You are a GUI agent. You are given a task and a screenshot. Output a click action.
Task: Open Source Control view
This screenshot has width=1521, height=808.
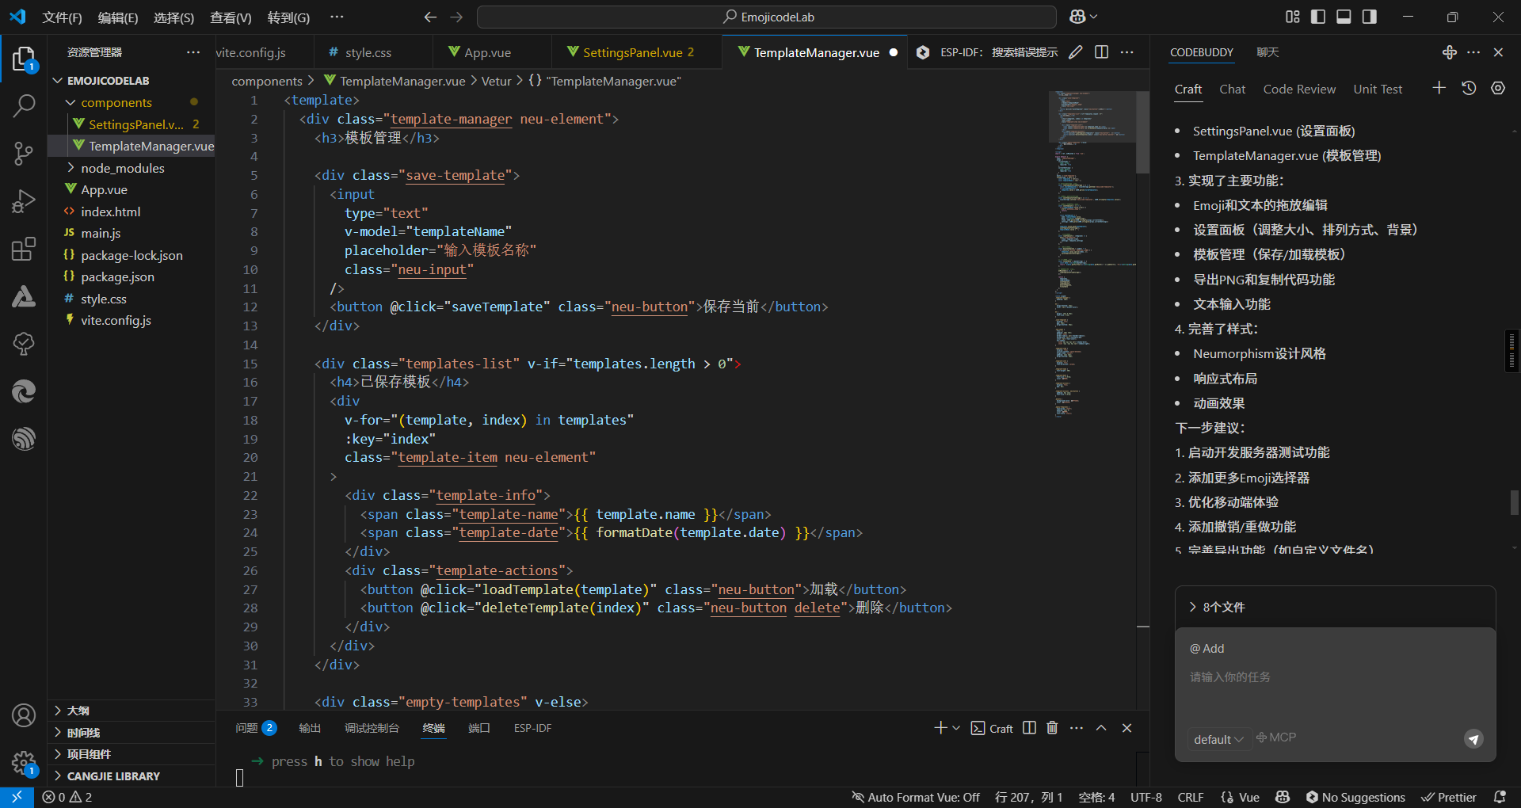click(x=24, y=153)
